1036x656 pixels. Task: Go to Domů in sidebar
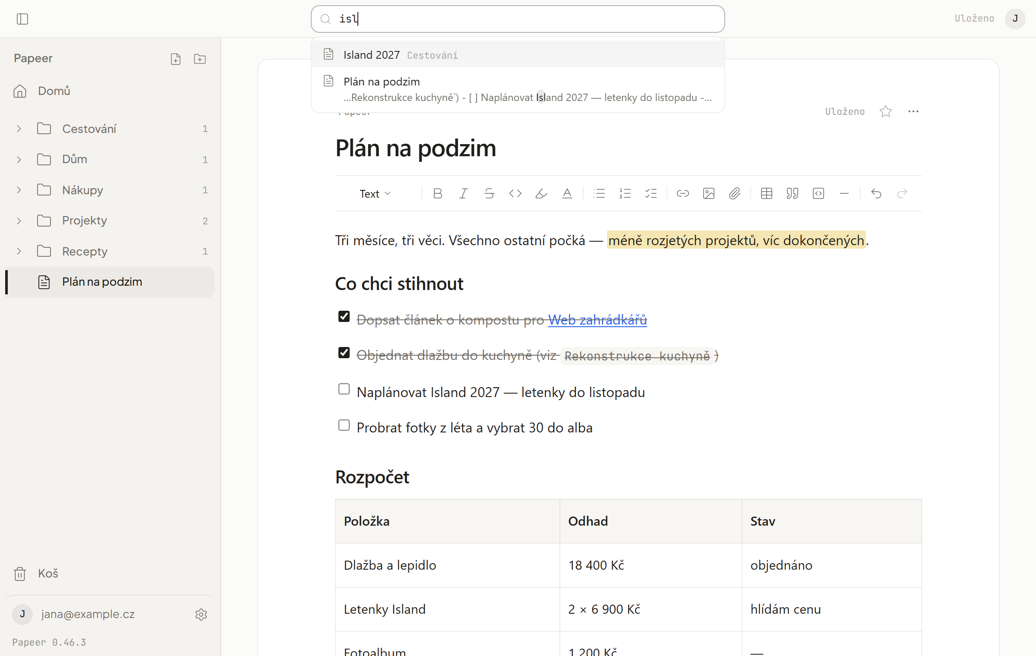(x=110, y=91)
